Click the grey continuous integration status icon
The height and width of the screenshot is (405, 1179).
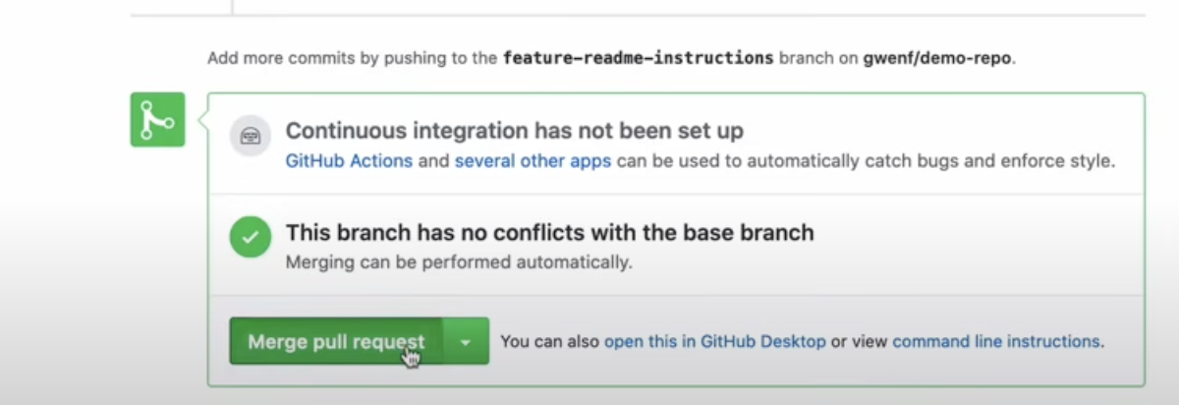tap(250, 136)
